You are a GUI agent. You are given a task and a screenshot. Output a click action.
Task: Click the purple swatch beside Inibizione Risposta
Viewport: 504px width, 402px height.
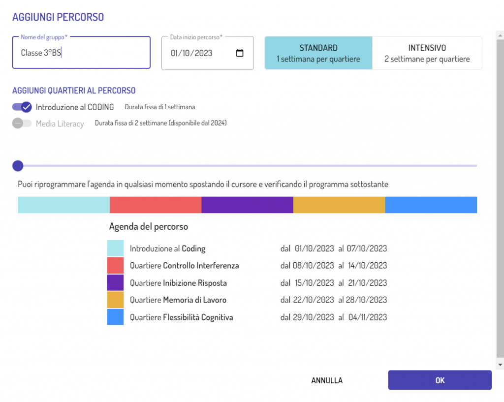point(115,282)
